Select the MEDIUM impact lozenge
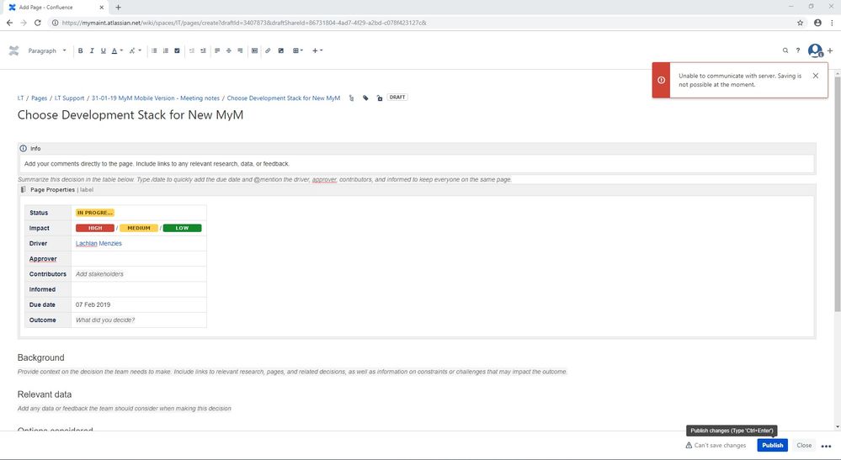The width and height of the screenshot is (841, 460). 138,228
